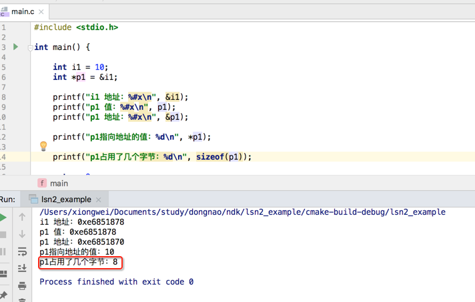Viewport: 475px width, 302px height.
Task: Click the main.c file type icon
Action: coord(4,12)
